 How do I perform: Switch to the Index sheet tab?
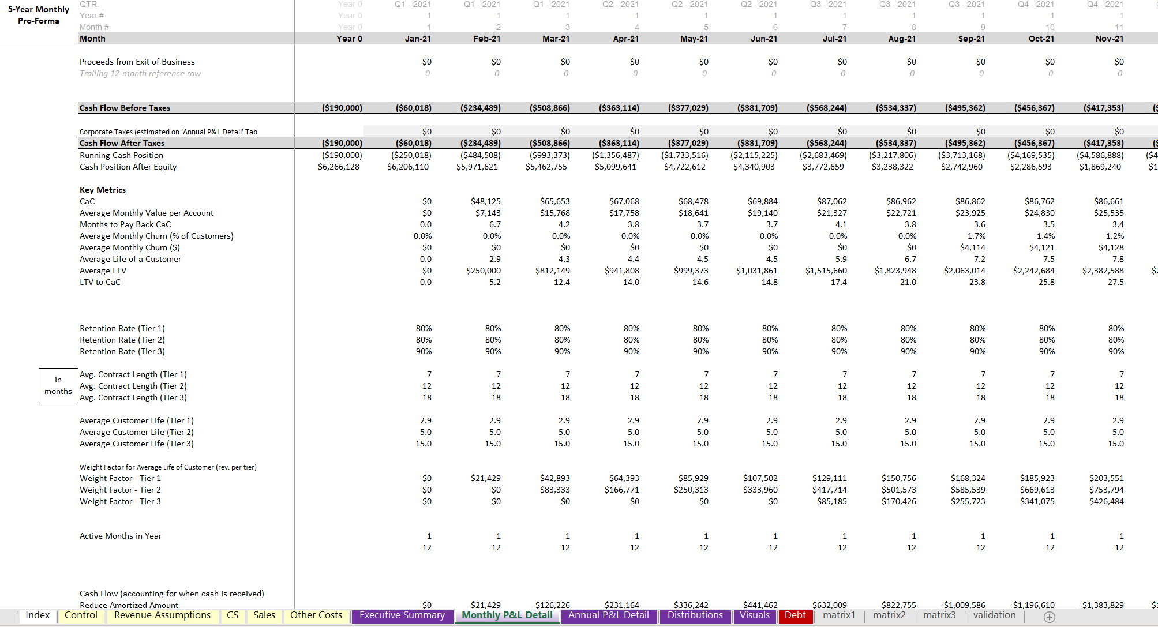click(x=38, y=615)
